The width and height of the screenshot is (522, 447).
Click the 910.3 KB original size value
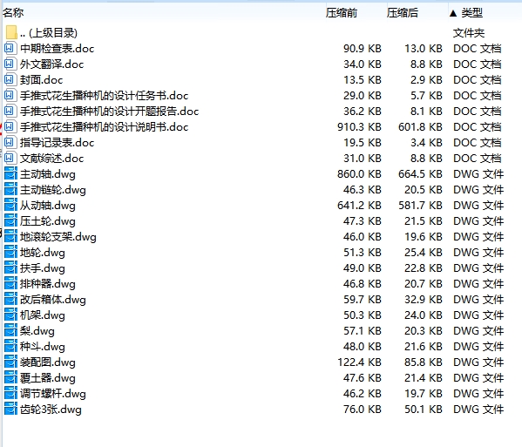tap(359, 127)
